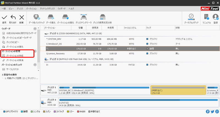This screenshot has width=220, height=117.
Task: Open the ウィザード menu
Action: click(x=62, y=9)
